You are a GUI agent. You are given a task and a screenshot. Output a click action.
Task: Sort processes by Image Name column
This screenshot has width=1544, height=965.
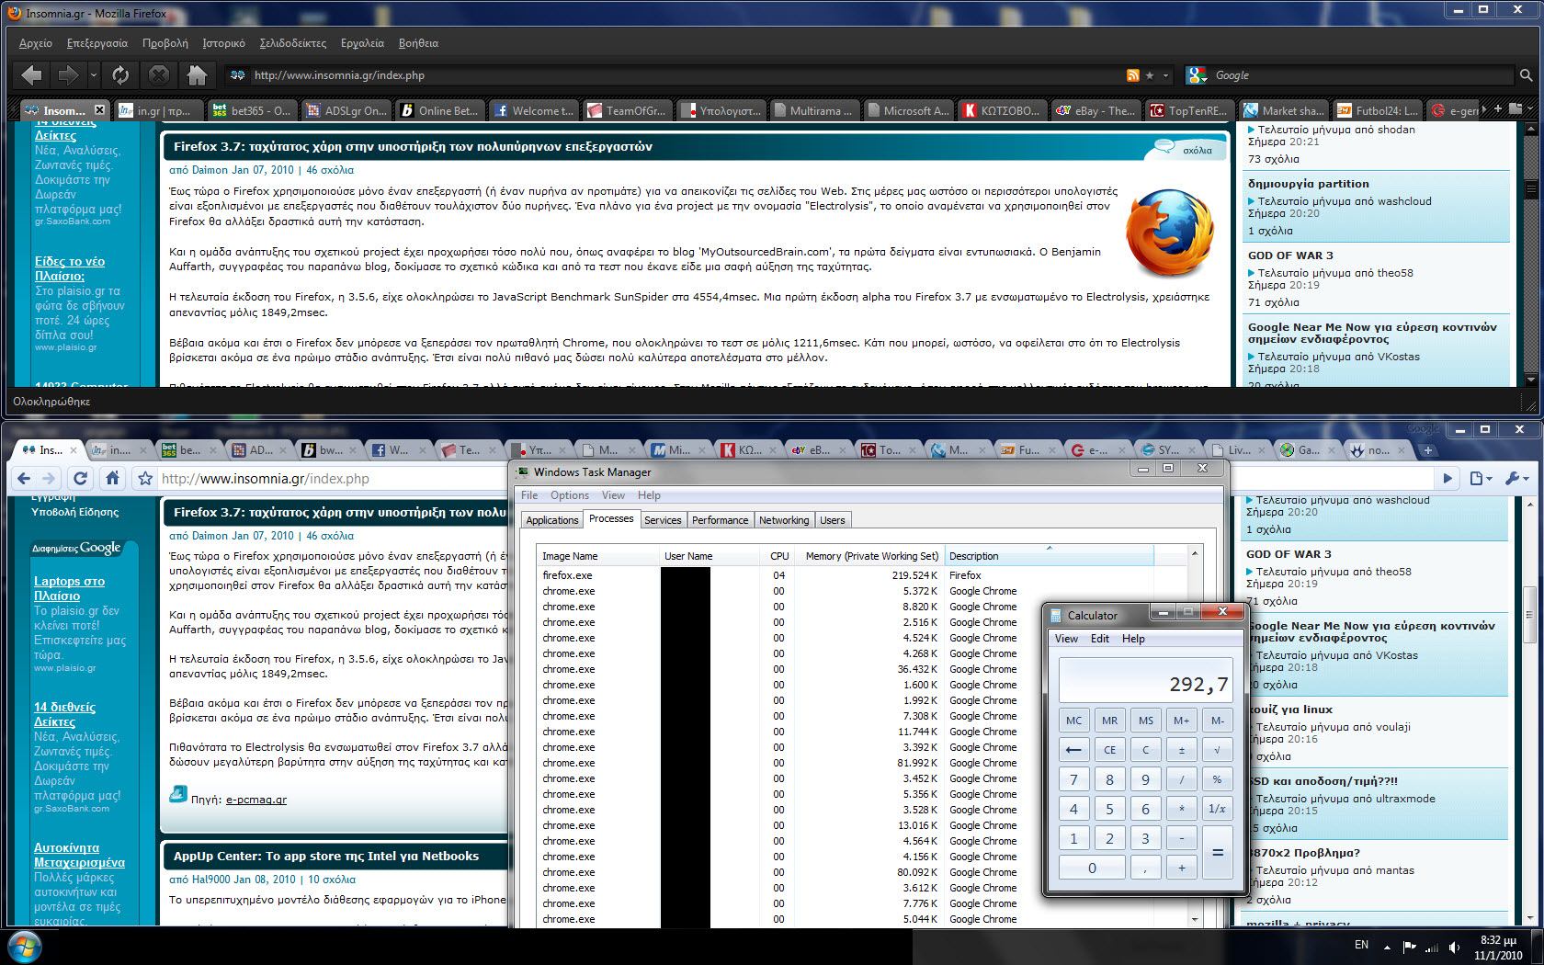click(597, 556)
